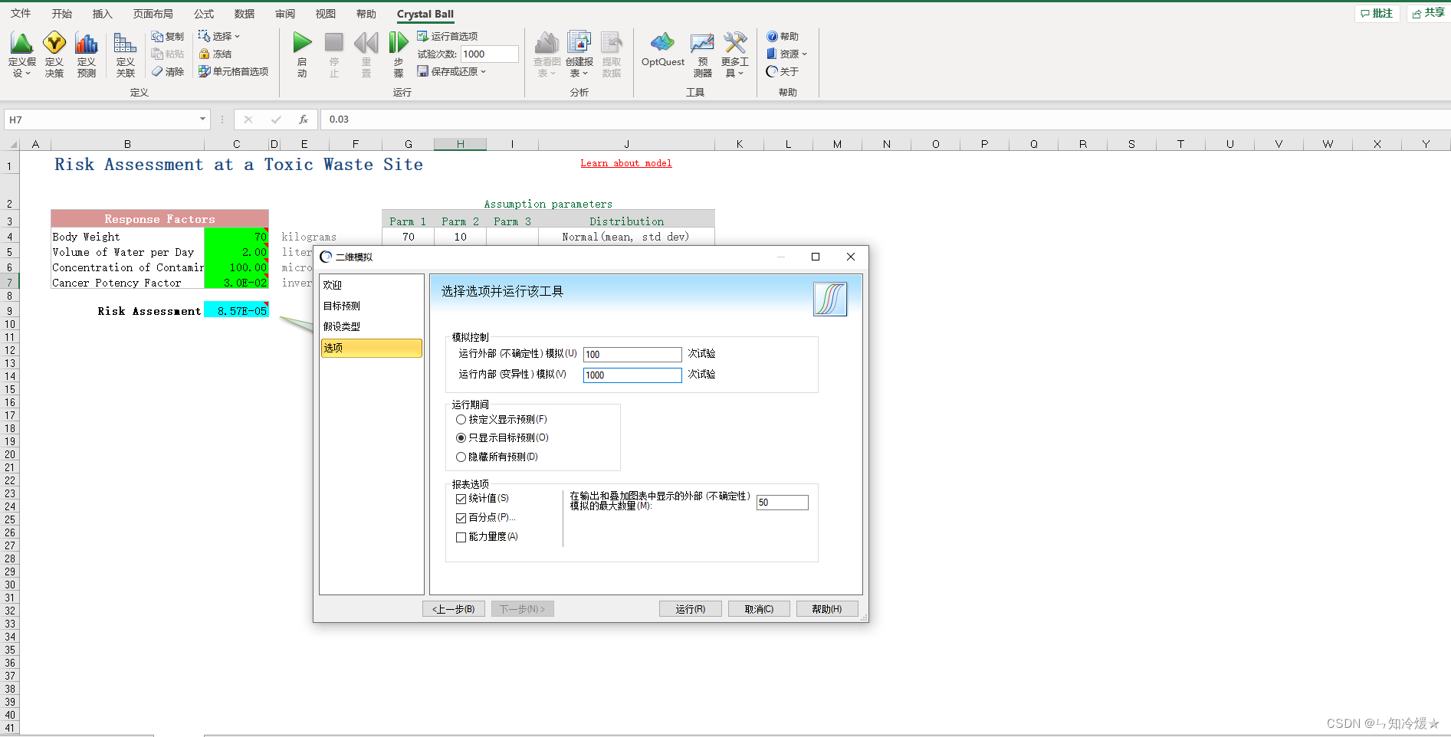Click the outer (不确定性) simulation trials field

(632, 355)
